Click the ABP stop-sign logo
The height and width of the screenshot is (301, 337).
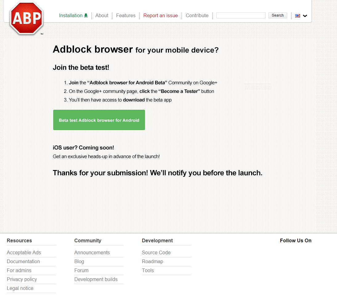tap(26, 18)
